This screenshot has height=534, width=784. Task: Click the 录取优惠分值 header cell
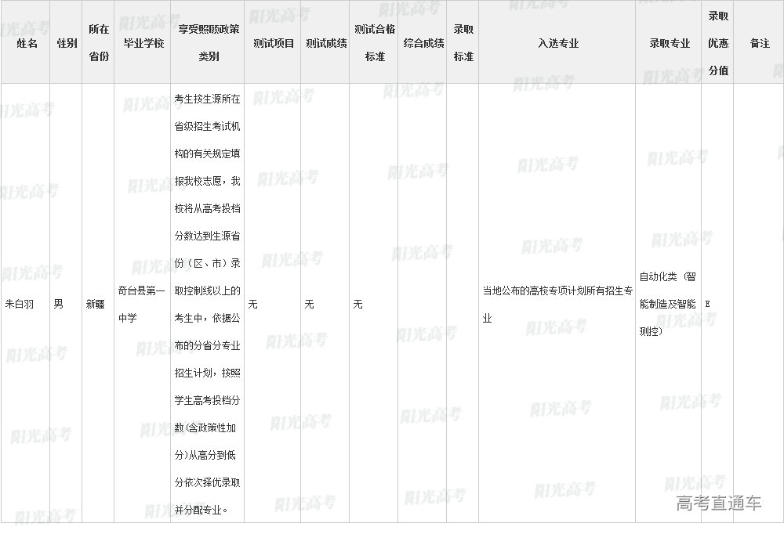(718, 43)
